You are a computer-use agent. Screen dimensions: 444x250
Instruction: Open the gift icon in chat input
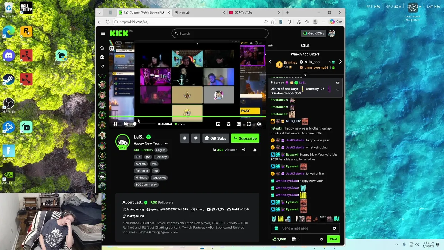pyautogui.click(x=276, y=228)
